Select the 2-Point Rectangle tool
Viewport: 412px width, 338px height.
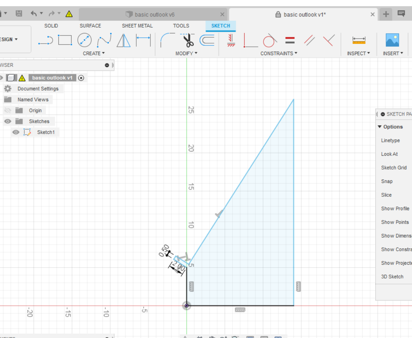65,40
